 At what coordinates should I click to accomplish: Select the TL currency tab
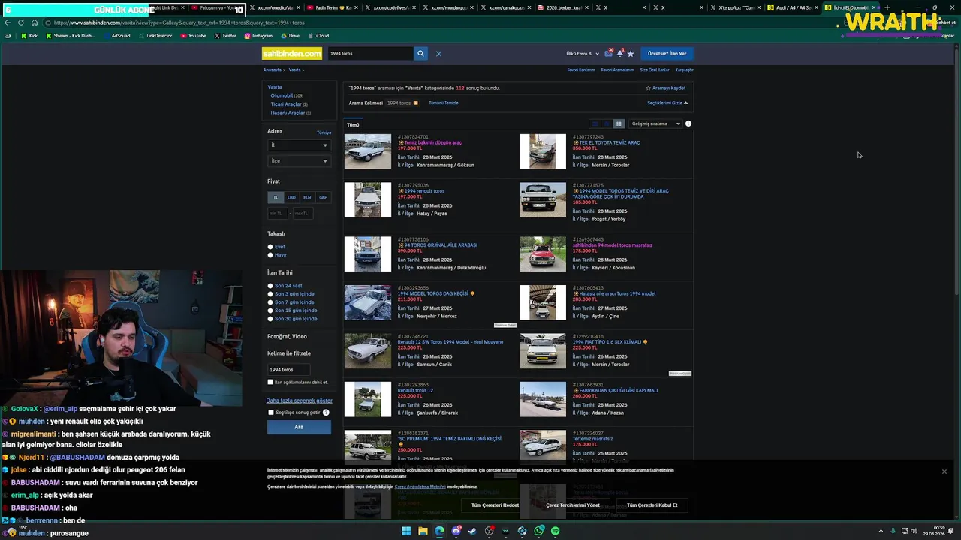click(276, 198)
